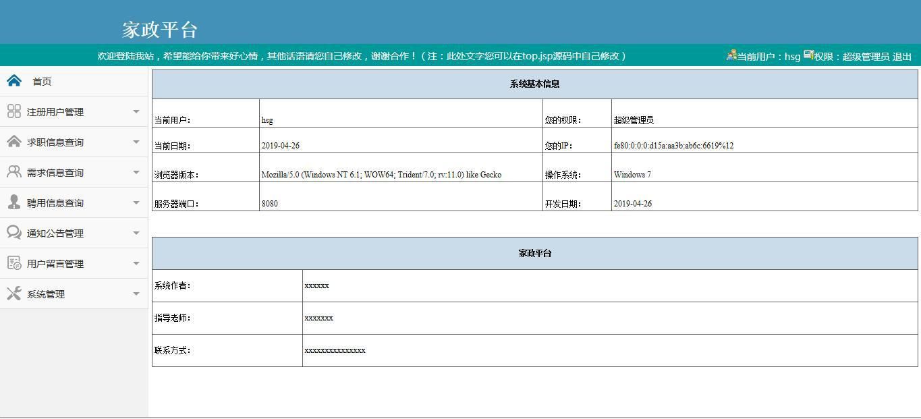Click the chat bubble icon for 通知公告管理
Screen dimensions: 921x419
(x=14, y=232)
